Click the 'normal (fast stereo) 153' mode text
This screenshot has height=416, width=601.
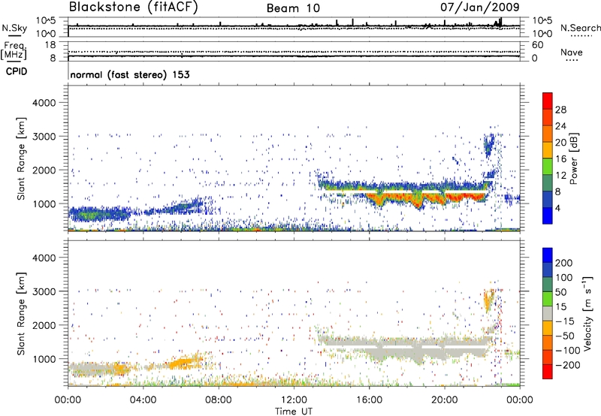tap(128, 75)
